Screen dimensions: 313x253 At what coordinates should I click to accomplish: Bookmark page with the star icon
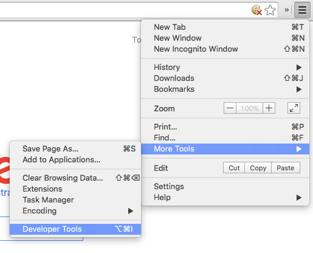(x=270, y=10)
